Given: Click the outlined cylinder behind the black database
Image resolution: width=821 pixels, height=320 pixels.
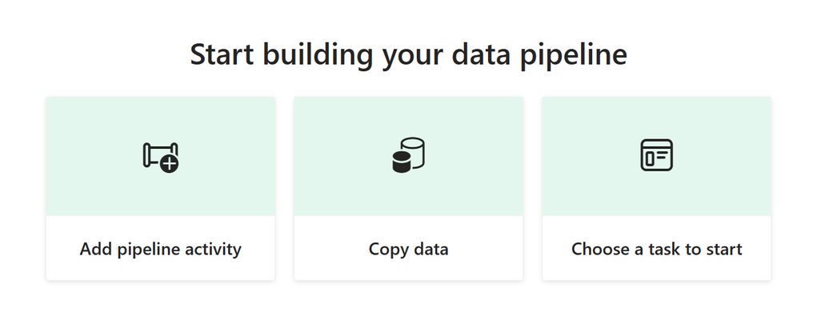Looking at the screenshot, I should [x=415, y=151].
